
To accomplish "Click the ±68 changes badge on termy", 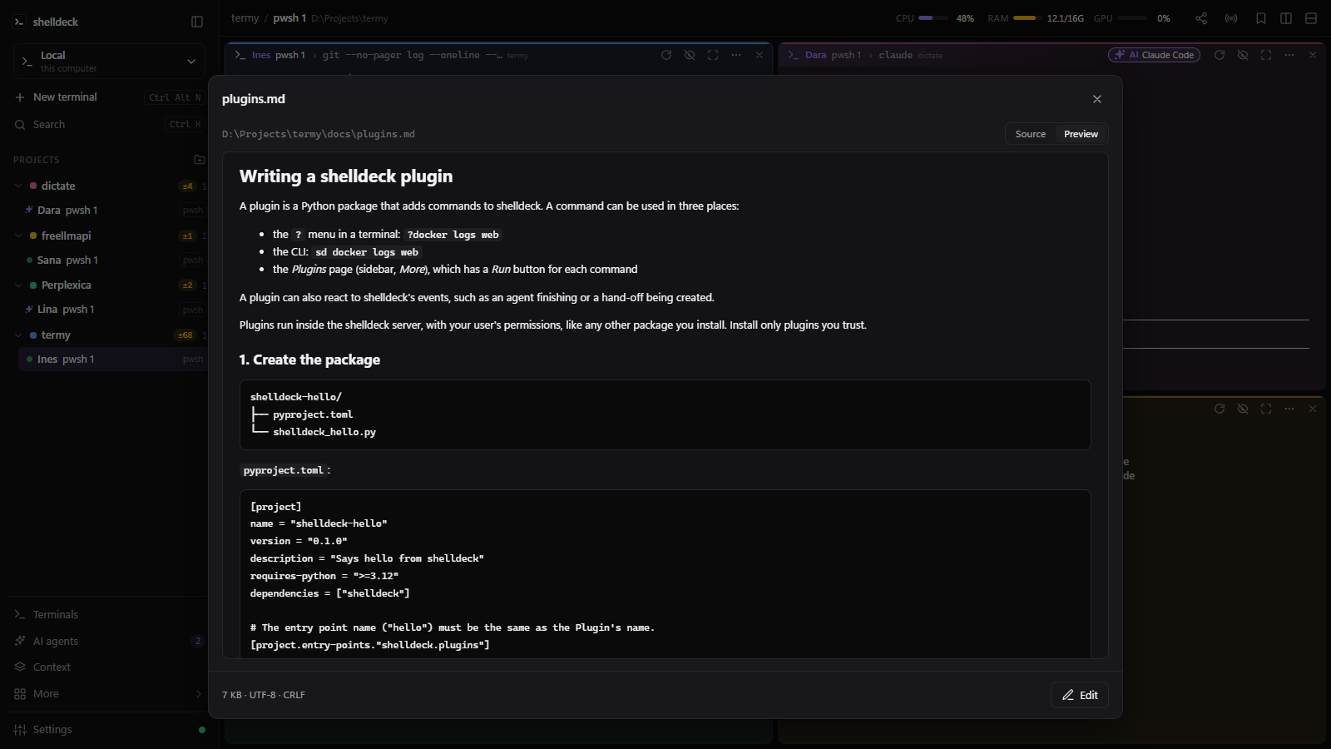I will point(186,335).
